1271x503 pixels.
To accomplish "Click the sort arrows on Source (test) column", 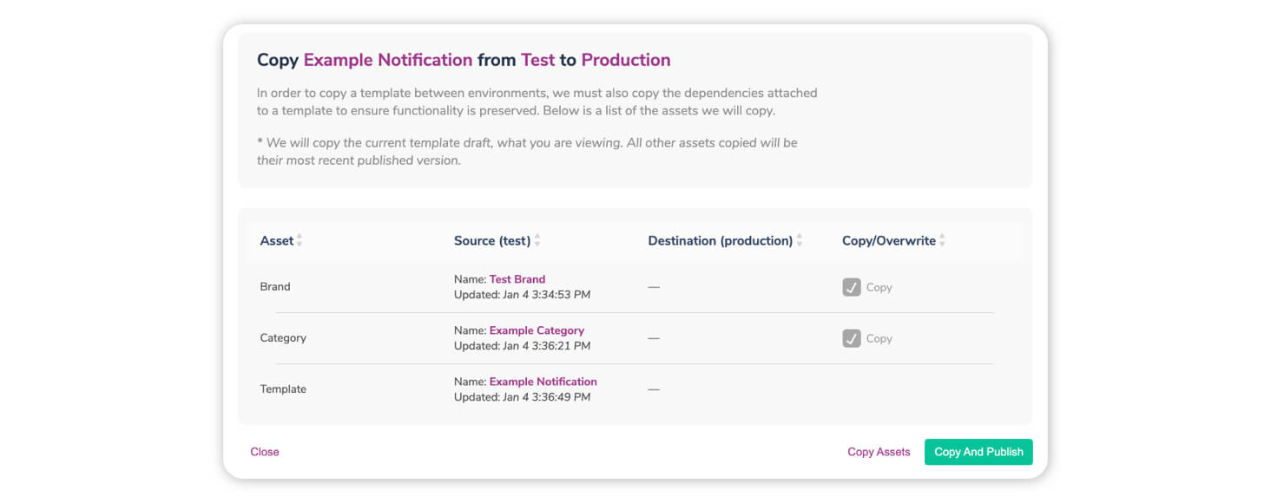I will (536, 240).
